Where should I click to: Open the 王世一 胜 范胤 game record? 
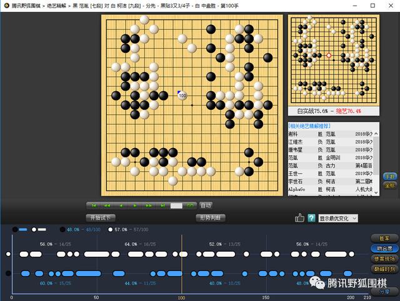pos(331,174)
